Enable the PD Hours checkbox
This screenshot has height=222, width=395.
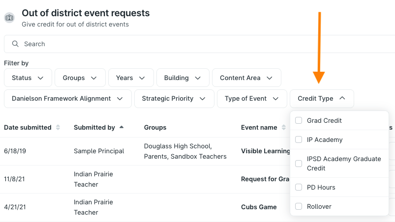pos(299,187)
